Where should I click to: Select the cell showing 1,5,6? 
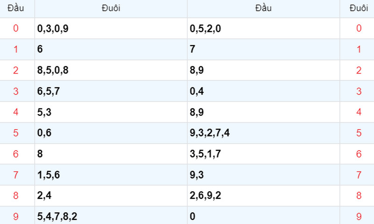coord(111,175)
